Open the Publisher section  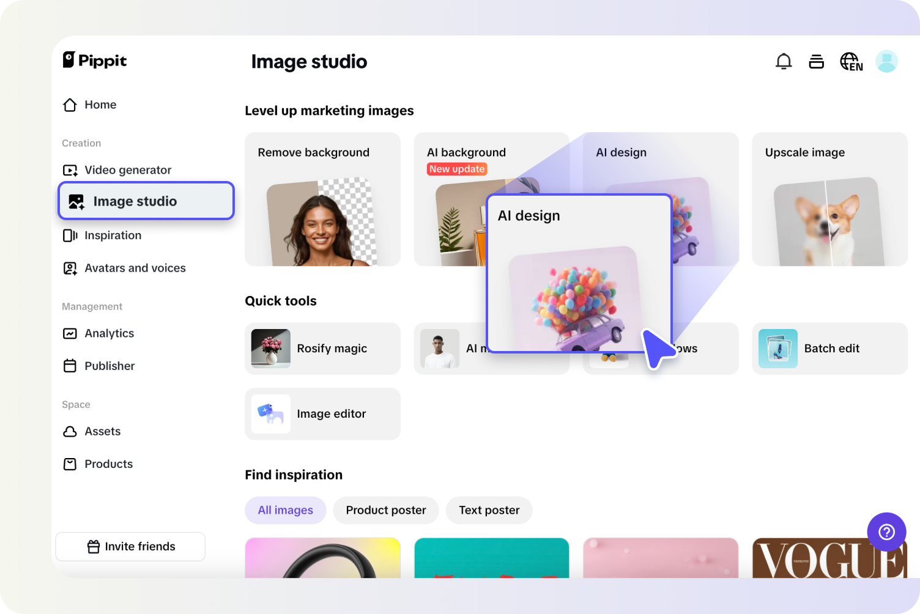tap(109, 366)
